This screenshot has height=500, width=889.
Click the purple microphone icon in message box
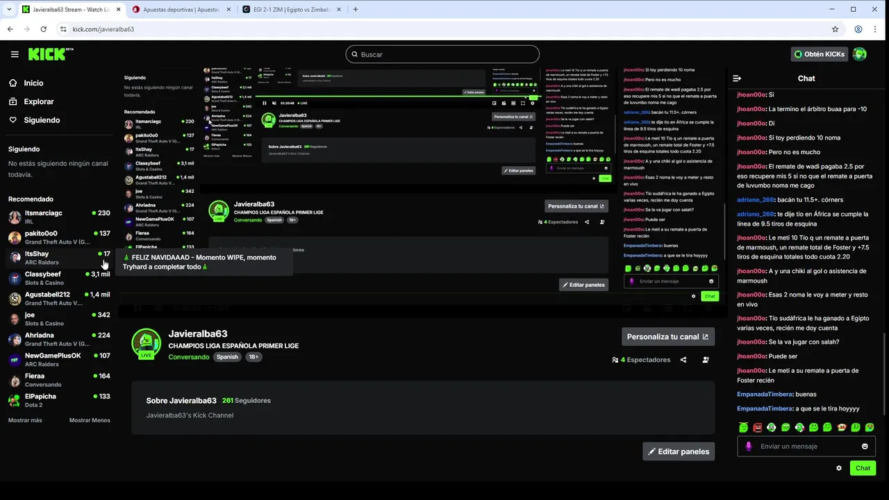coord(749,447)
